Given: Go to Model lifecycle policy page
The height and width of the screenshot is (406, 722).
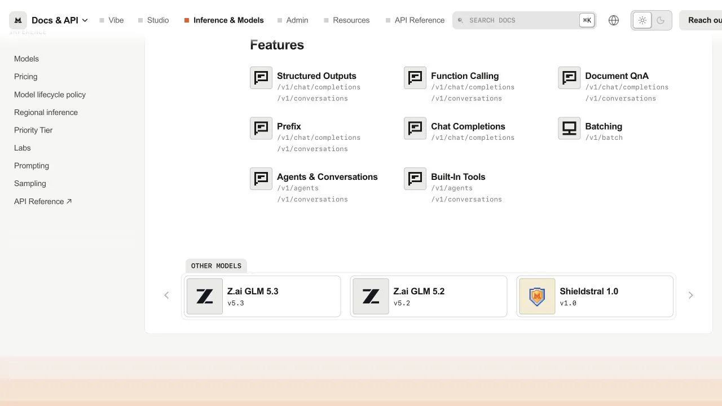Looking at the screenshot, I should click(50, 95).
